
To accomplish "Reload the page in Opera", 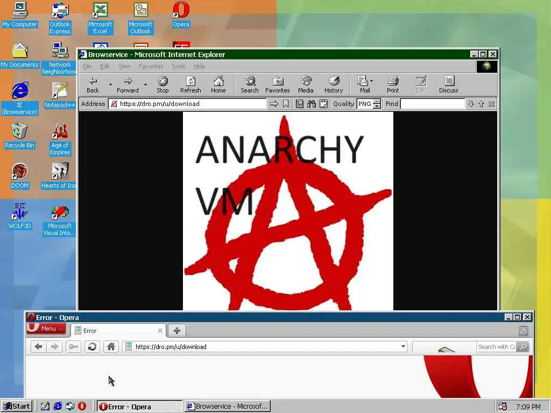I will 92,347.
